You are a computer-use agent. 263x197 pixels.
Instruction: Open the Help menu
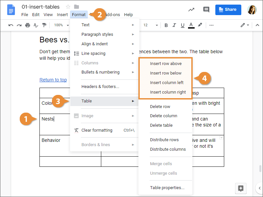pos(129,14)
